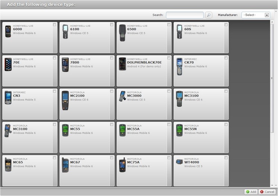Click the scrollbar down arrow
The width and height of the screenshot is (278, 196).
(x=272, y=185)
